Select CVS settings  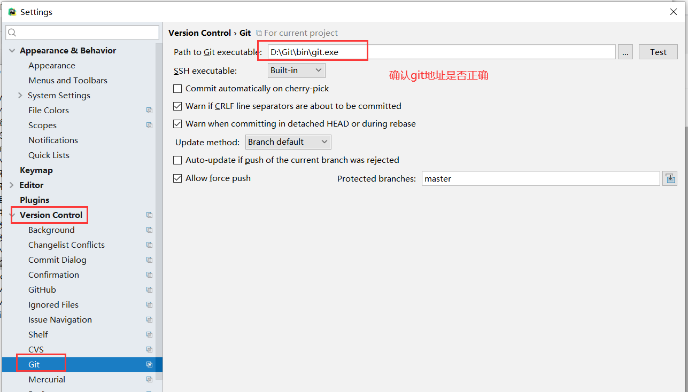tap(36, 350)
